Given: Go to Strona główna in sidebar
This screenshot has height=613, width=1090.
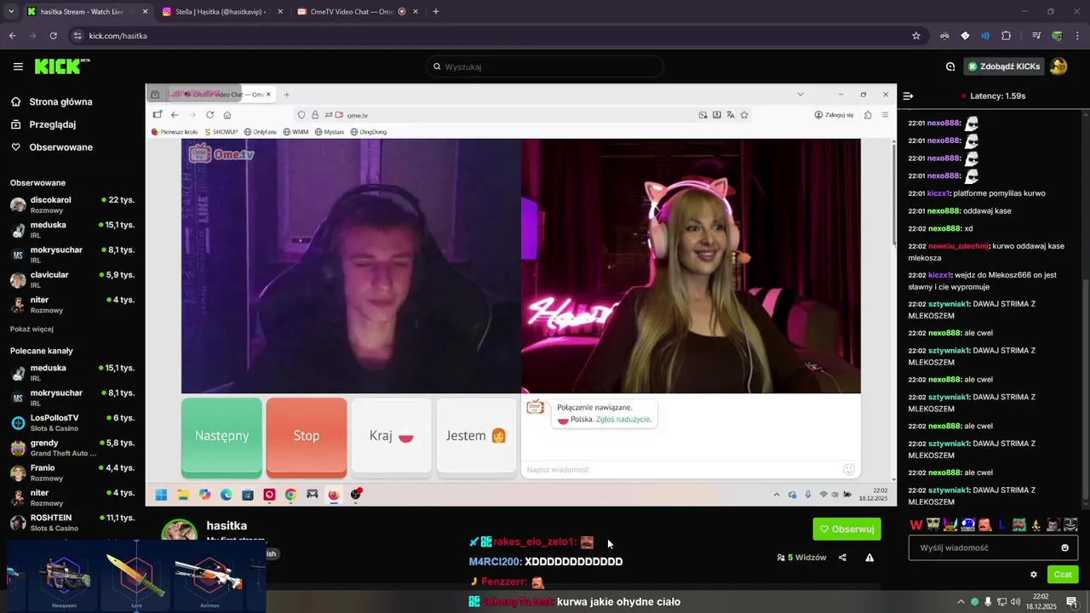Looking at the screenshot, I should (x=51, y=101).
